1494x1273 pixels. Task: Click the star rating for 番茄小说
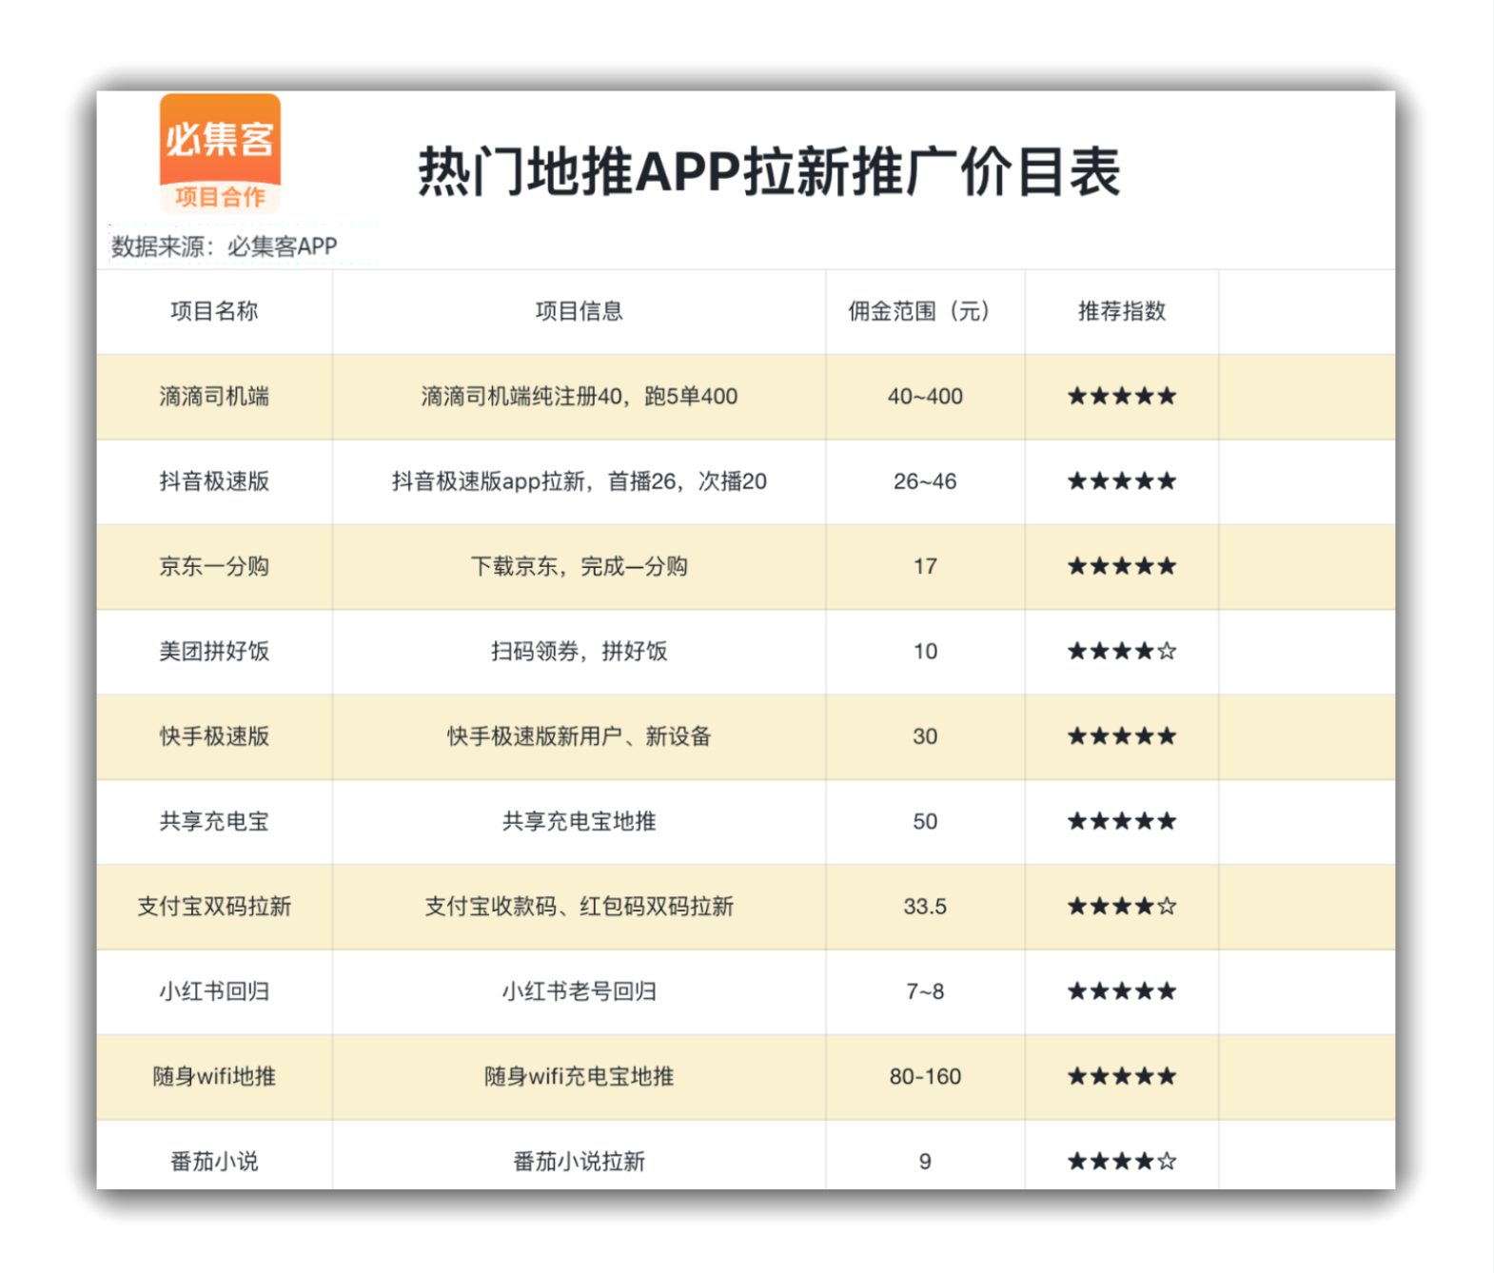pos(1121,1162)
